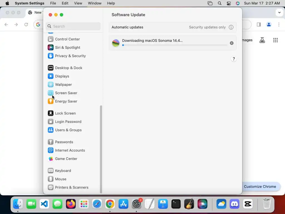
Task: Reload the Chrome page
Action: [26, 25]
